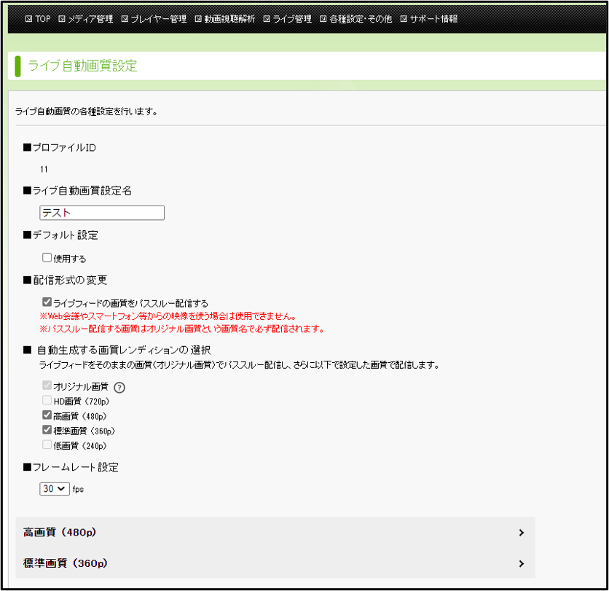Uncheck the 標準画質（360p）checkbox
The width and height of the screenshot is (609, 591).
click(x=47, y=430)
